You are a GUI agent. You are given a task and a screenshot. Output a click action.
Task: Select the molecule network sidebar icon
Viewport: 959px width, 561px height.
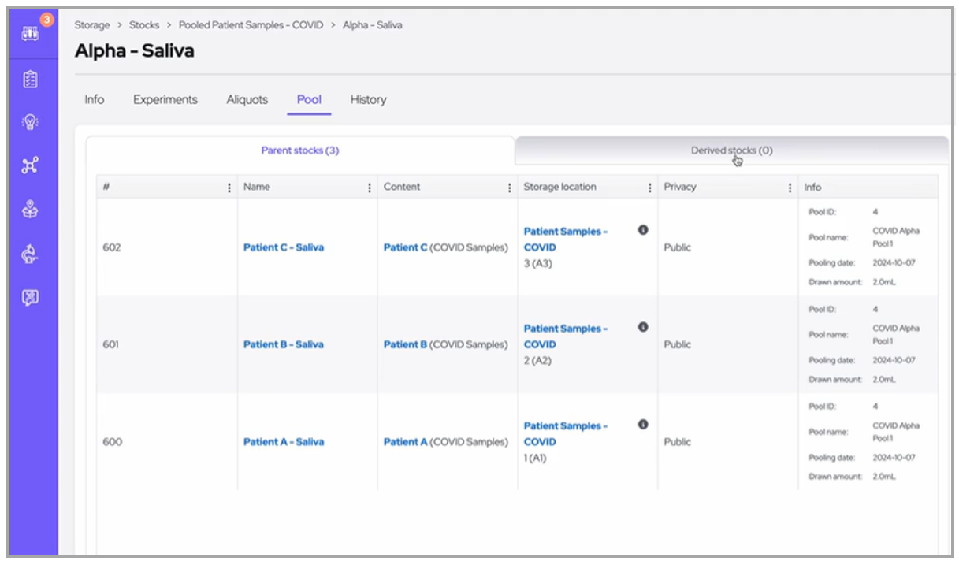(30, 166)
